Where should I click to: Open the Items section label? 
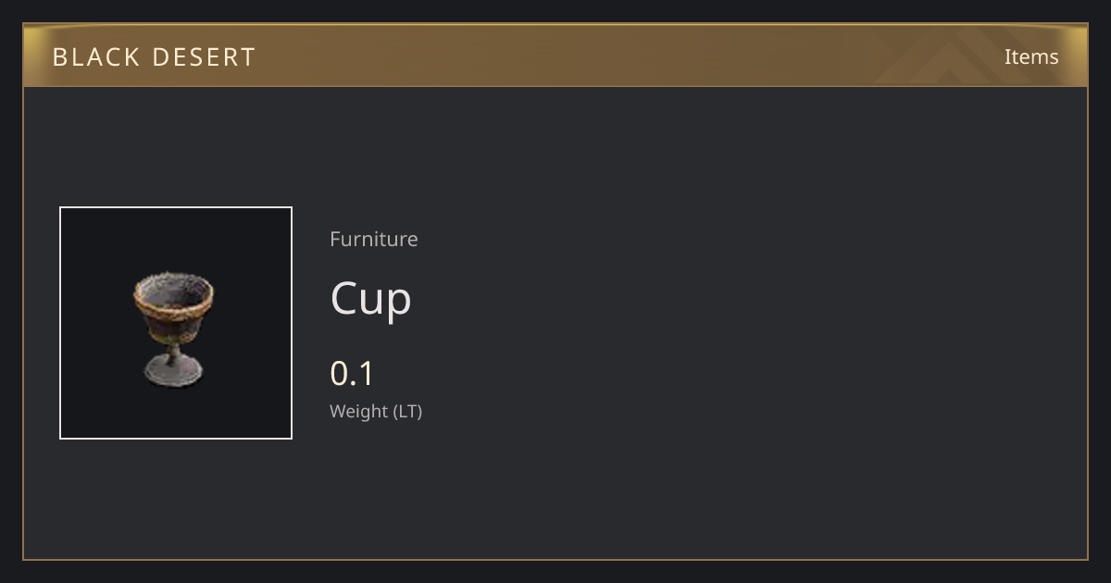tap(1031, 56)
